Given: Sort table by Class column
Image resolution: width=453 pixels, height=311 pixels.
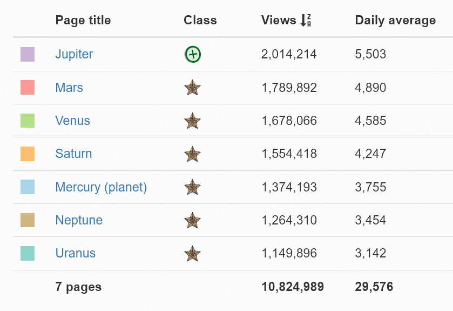Looking at the screenshot, I should pyautogui.click(x=200, y=21).
